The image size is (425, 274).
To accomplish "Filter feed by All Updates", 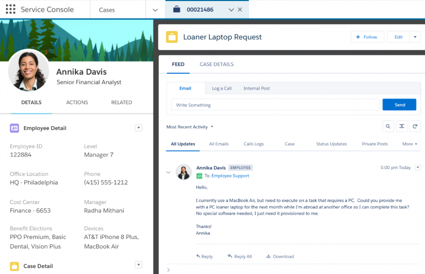I will (x=183, y=144).
